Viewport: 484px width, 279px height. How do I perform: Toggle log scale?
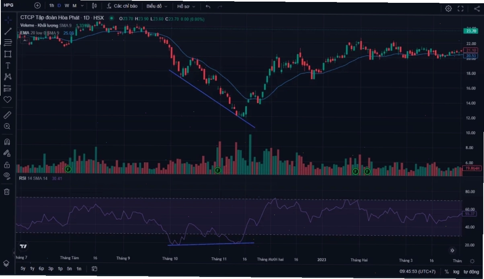pyautogui.click(x=457, y=272)
